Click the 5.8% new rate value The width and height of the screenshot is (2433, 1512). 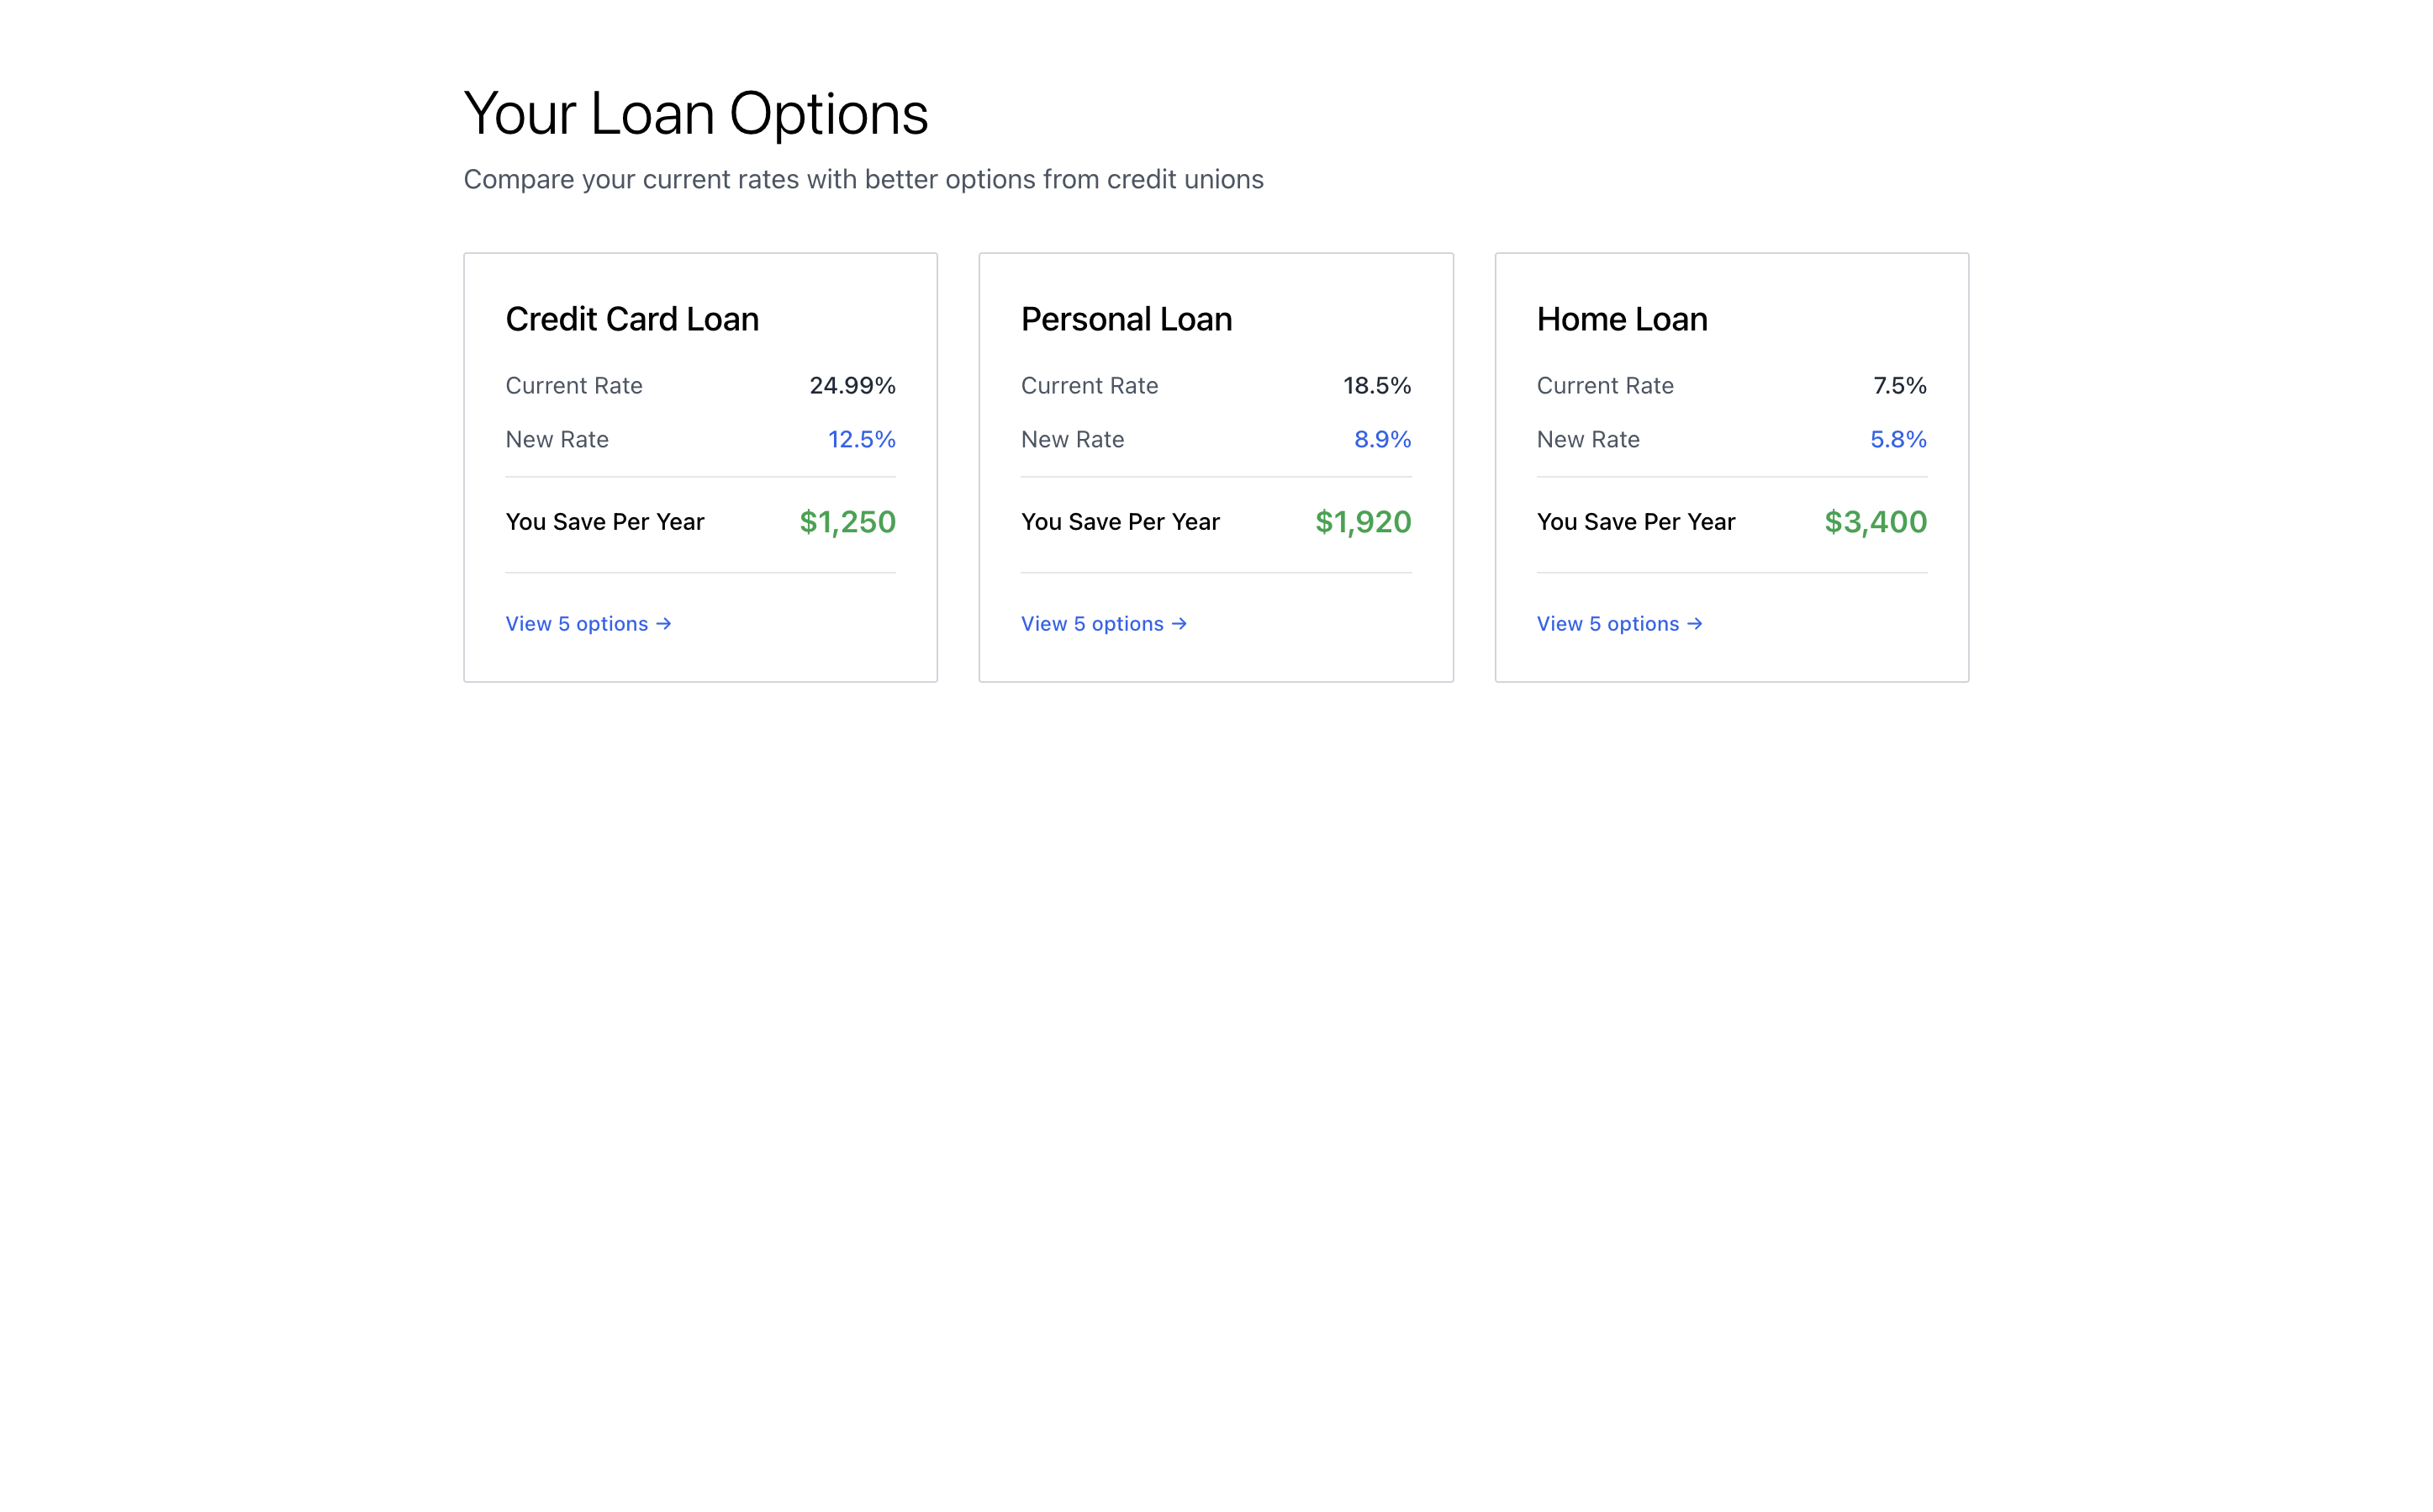tap(1897, 440)
